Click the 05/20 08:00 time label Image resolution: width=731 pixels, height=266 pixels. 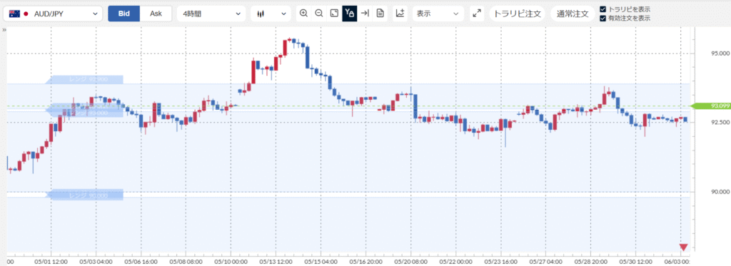click(x=410, y=262)
